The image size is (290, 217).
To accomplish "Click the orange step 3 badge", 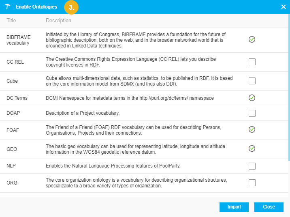I will click(x=71, y=7).
